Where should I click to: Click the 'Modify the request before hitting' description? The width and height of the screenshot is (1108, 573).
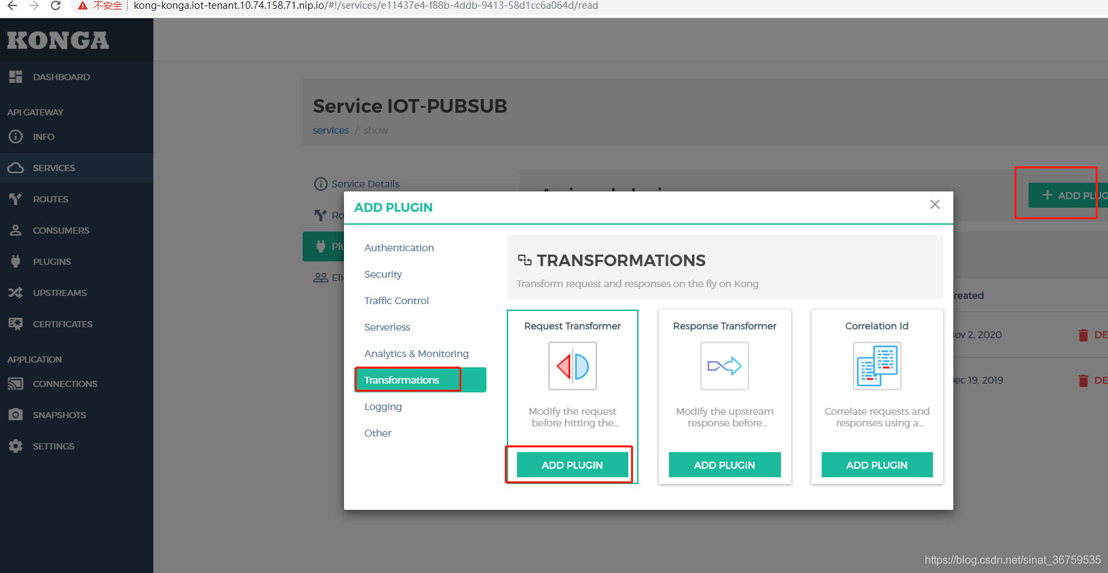pos(573,417)
